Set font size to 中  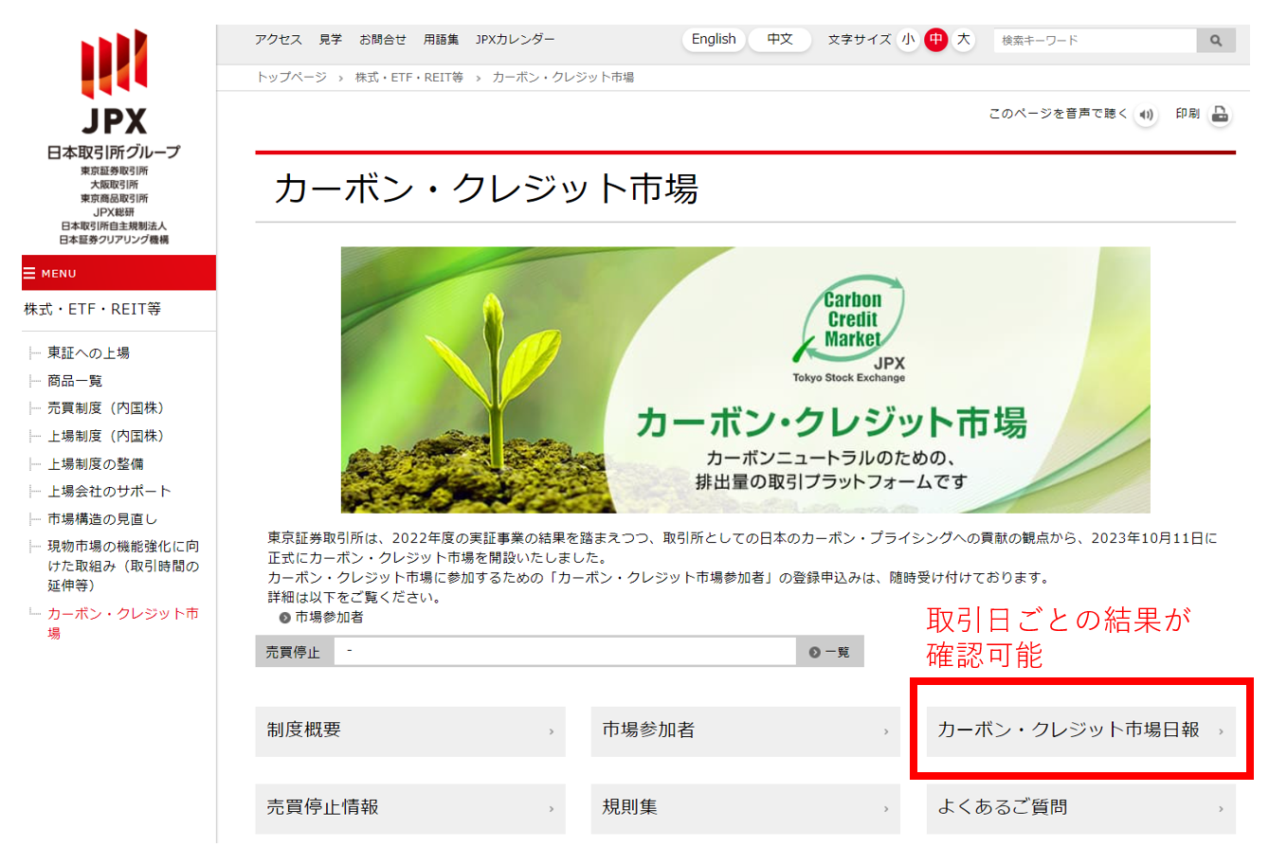point(936,39)
